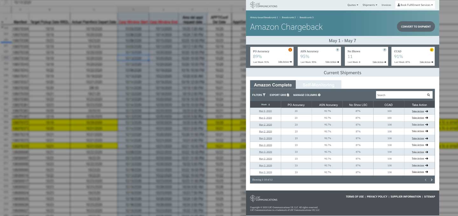Click the magnifying glass in the search bar
This screenshot has height=216, width=458.
(x=428, y=95)
